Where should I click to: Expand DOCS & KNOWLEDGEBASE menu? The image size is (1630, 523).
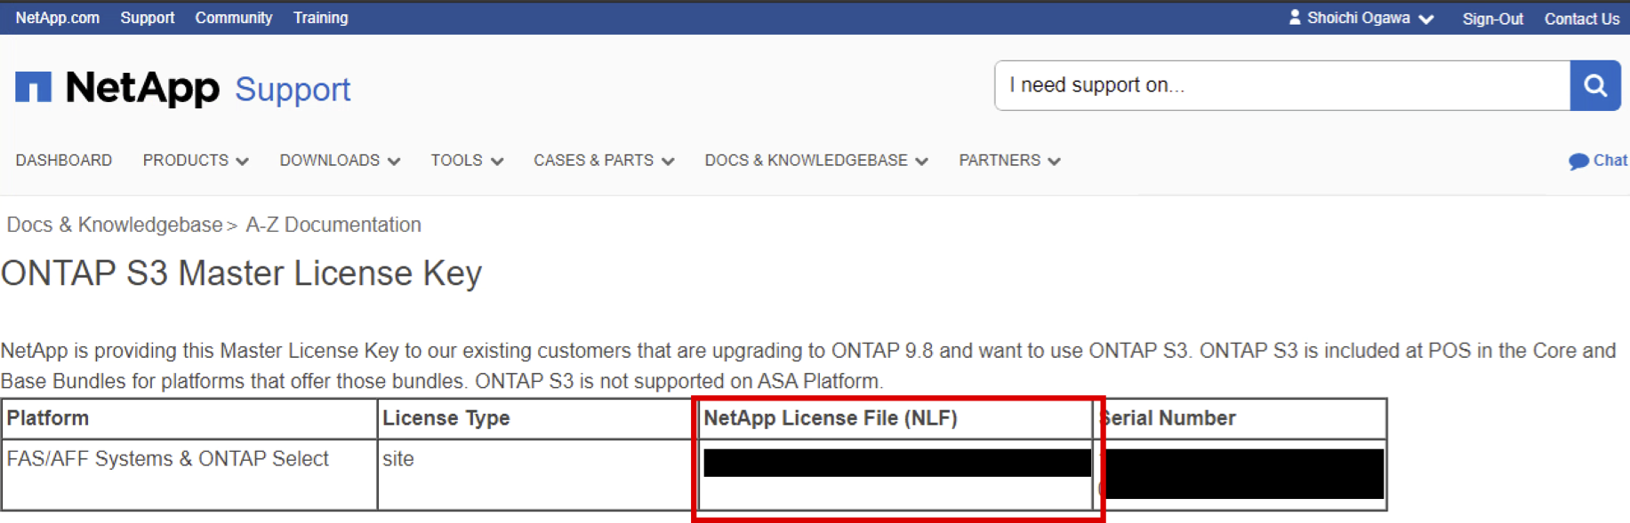click(816, 161)
